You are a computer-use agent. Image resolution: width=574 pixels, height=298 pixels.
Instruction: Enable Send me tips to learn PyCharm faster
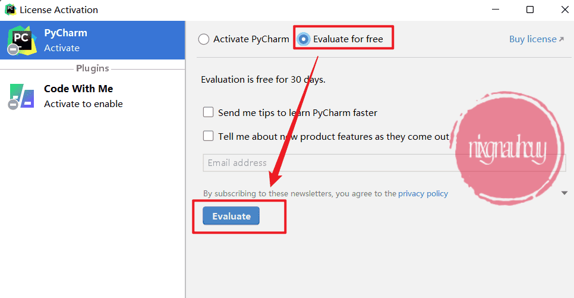click(209, 112)
